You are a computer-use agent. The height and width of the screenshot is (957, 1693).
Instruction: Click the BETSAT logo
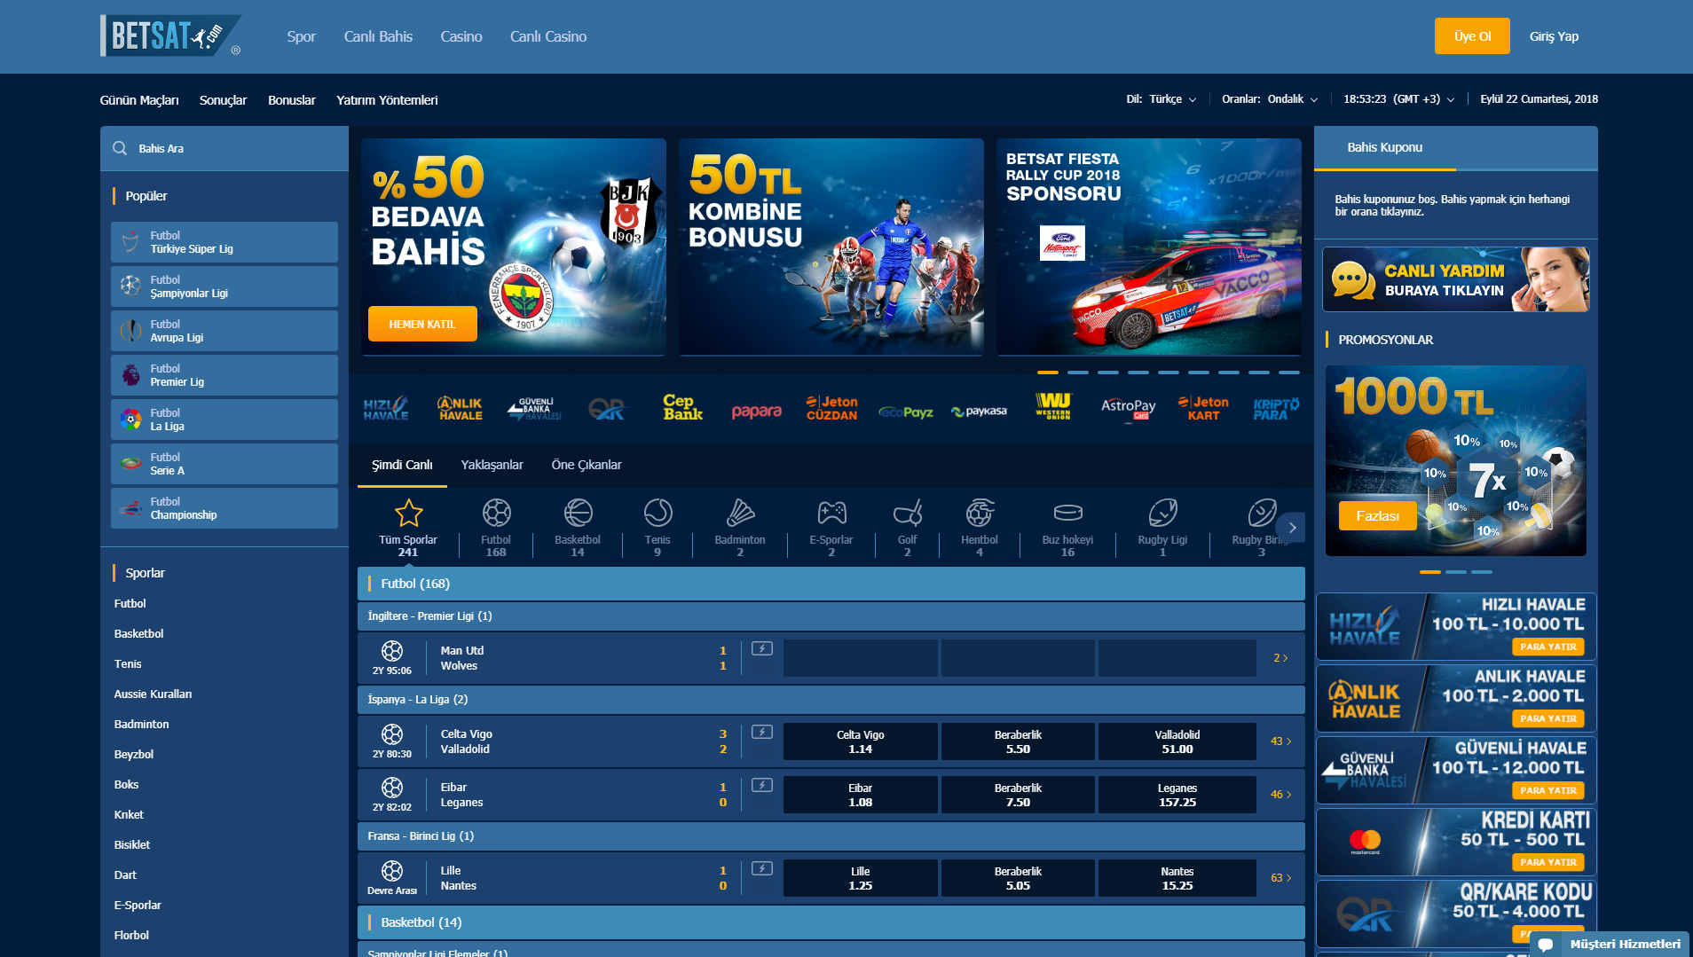click(170, 36)
